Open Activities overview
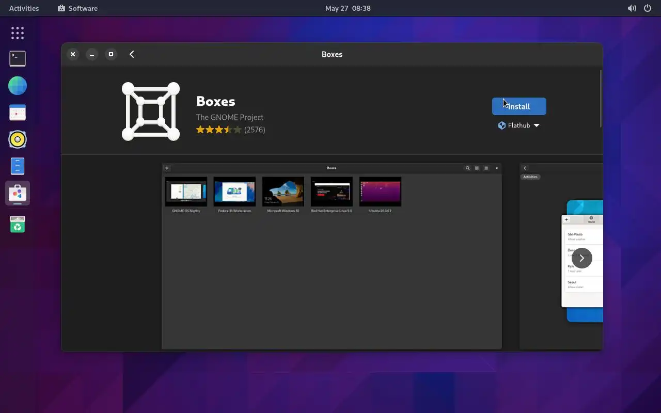 (24, 8)
